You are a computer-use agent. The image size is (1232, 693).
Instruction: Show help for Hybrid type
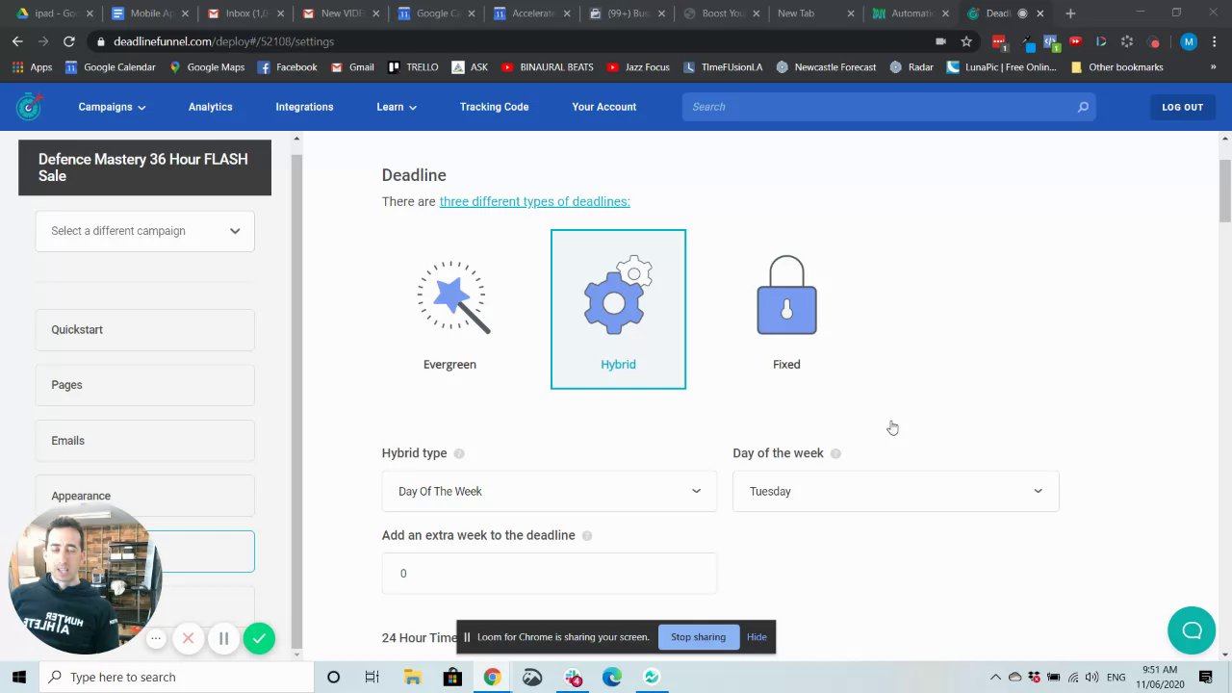coord(459,453)
